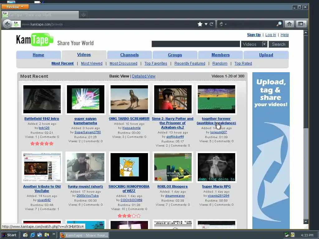Open a new tab with plus button

[x=83, y=15]
